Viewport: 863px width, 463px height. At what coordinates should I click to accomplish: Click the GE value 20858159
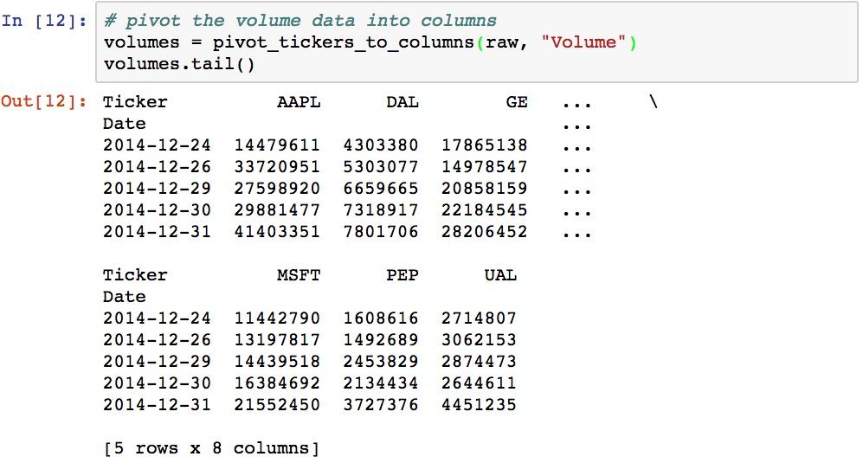point(485,189)
